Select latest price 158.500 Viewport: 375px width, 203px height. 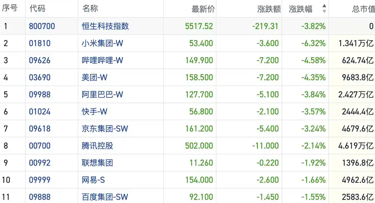point(199,78)
